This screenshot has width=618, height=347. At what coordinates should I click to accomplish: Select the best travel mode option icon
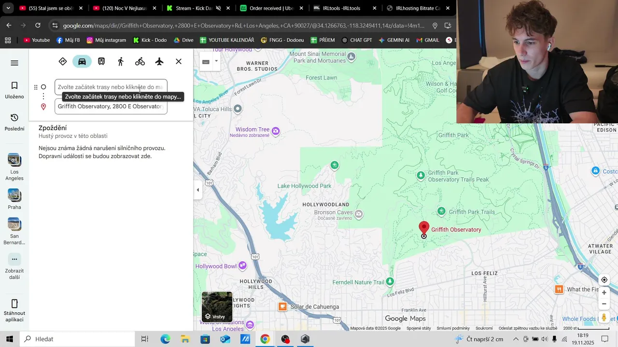[63, 61]
